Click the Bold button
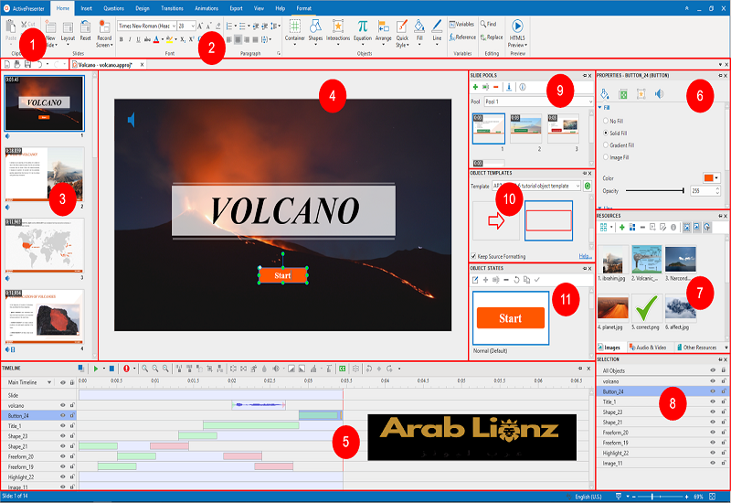The height and width of the screenshot is (503, 731). (122, 39)
